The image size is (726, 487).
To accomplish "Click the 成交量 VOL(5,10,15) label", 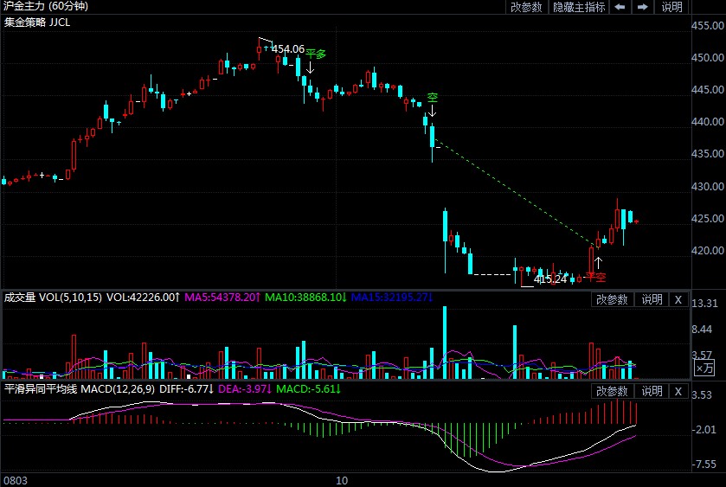I will pos(52,298).
